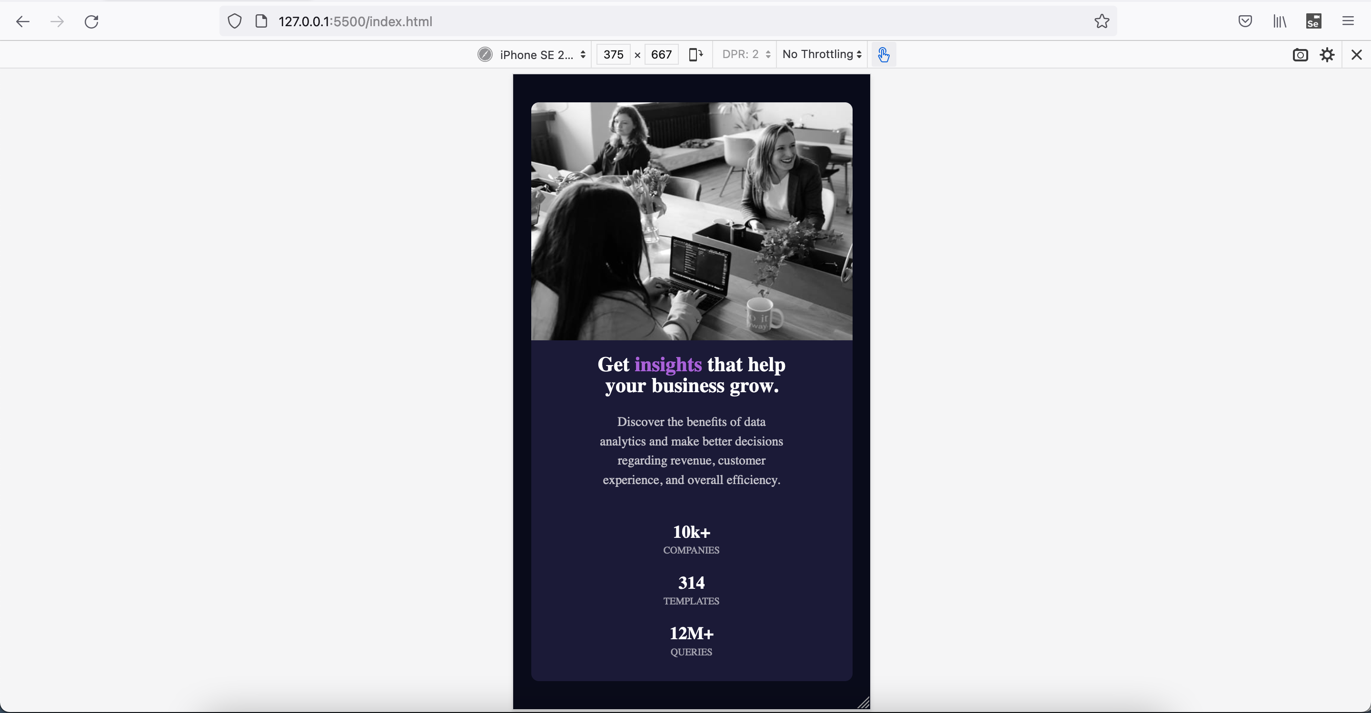Click the URL address bar
This screenshot has width=1371, height=713.
pyautogui.click(x=668, y=21)
